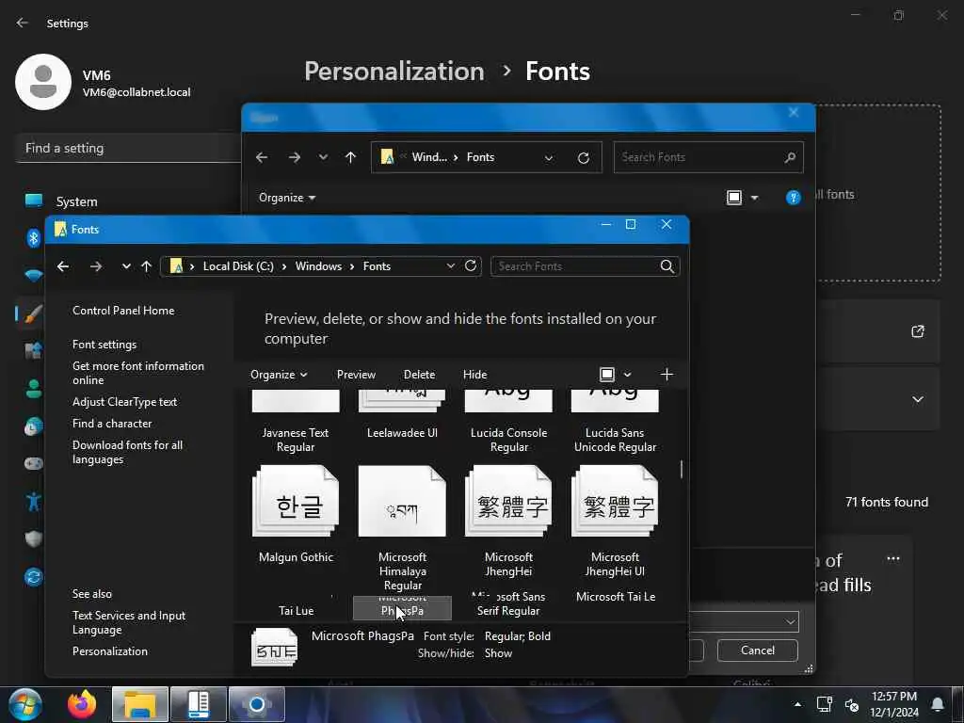Go back in the Open dialog
This screenshot has height=723, width=964.
coord(262,157)
